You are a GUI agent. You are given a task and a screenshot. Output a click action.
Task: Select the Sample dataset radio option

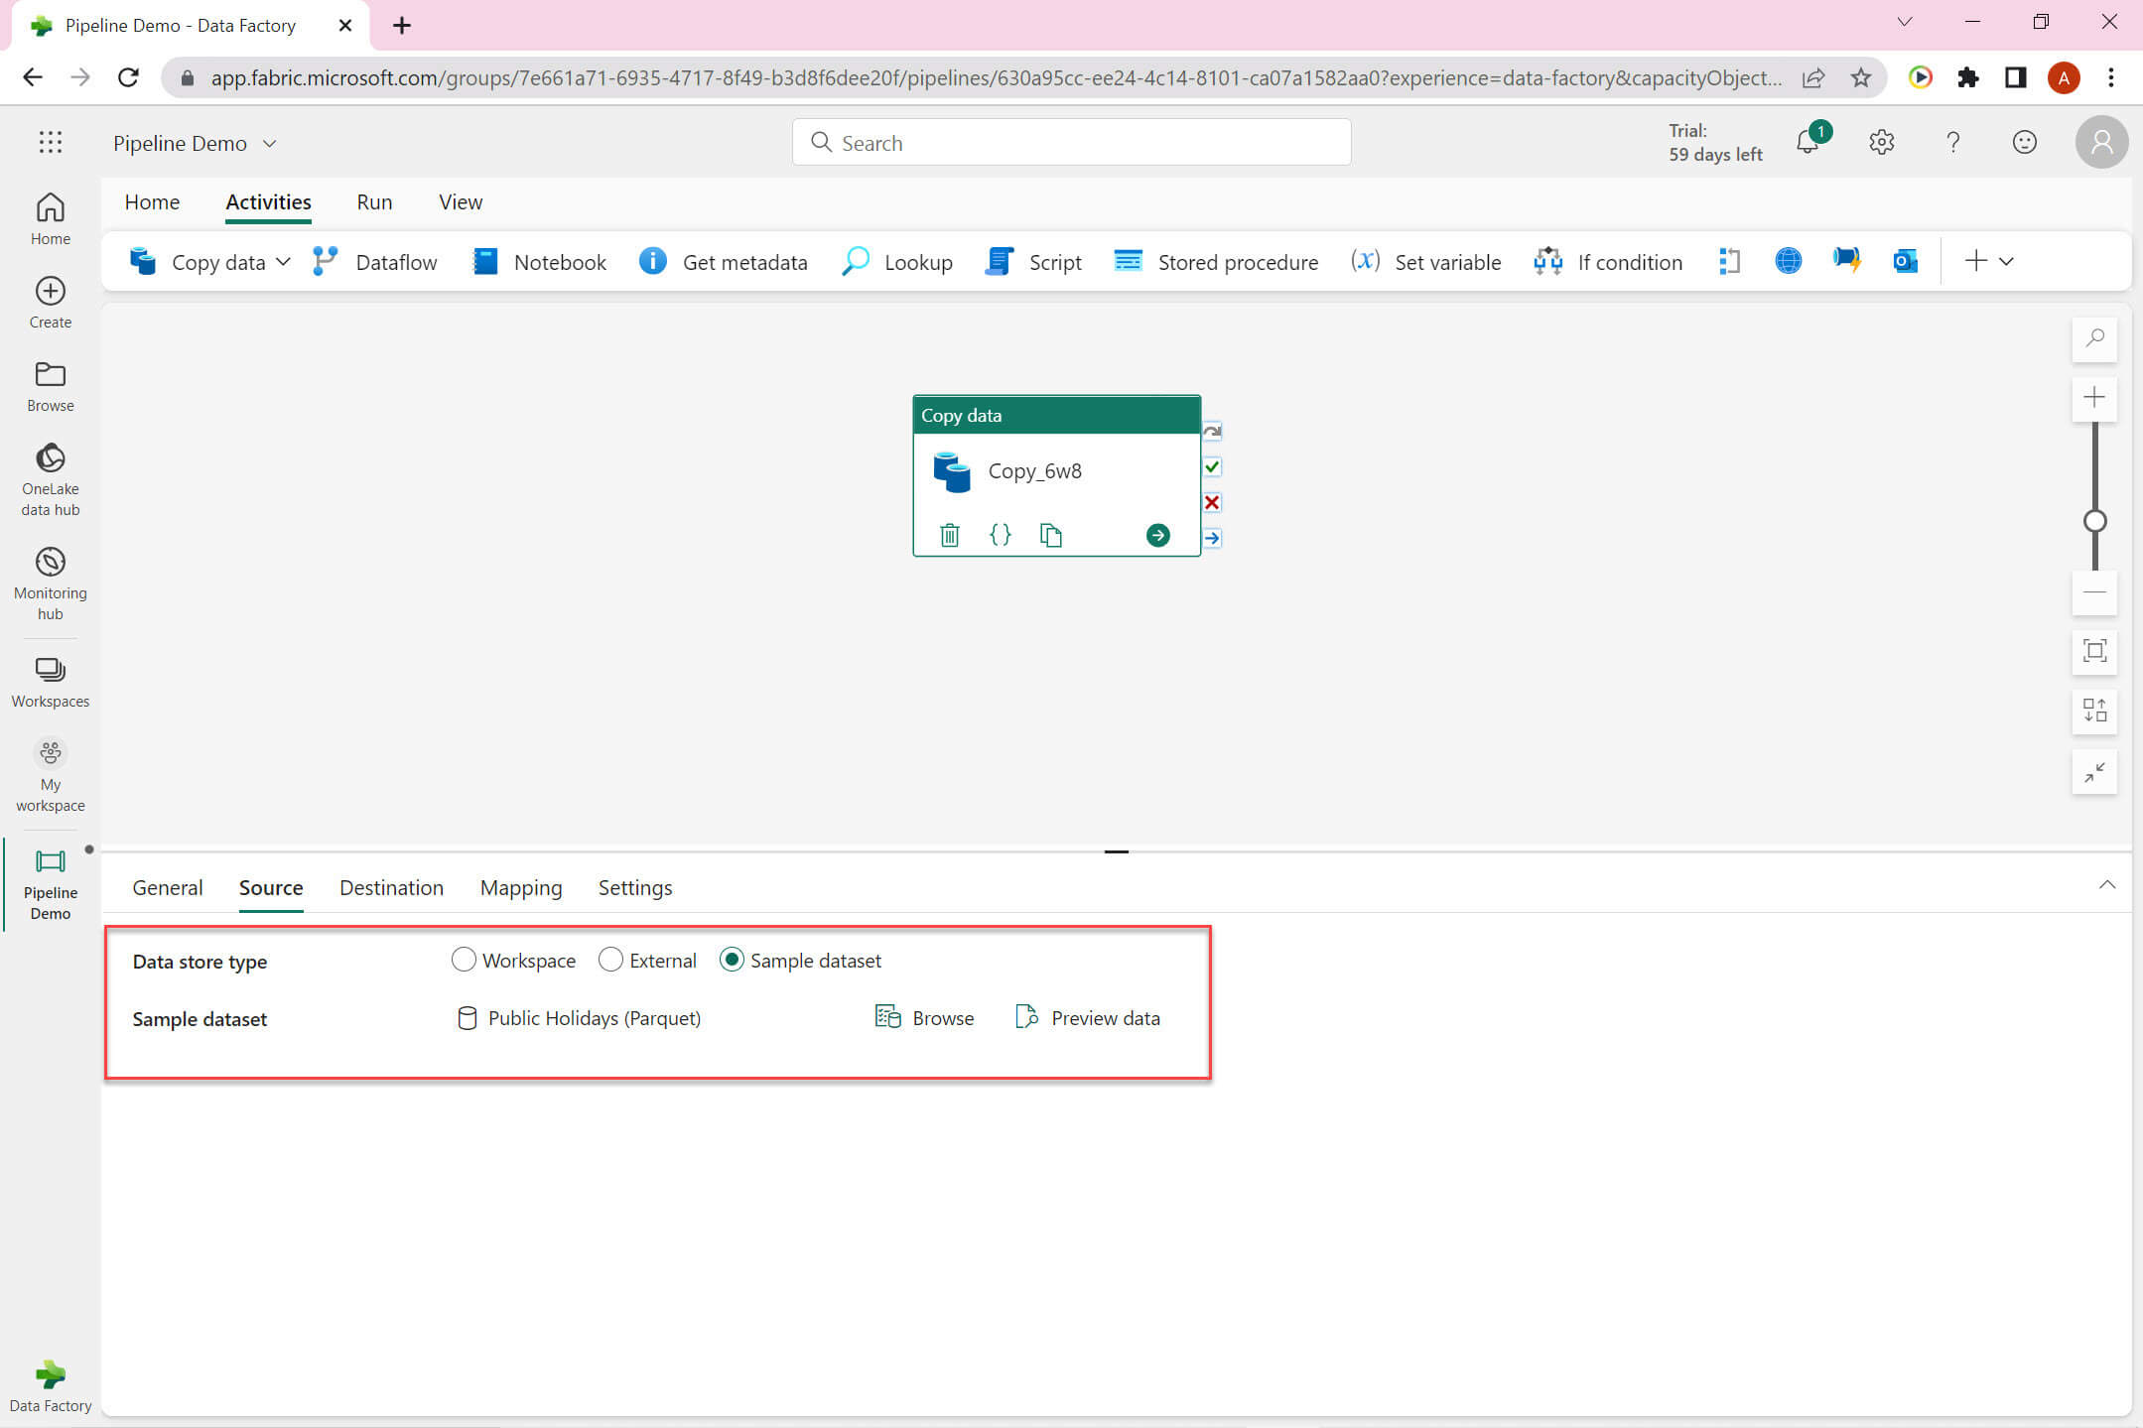tap(732, 960)
